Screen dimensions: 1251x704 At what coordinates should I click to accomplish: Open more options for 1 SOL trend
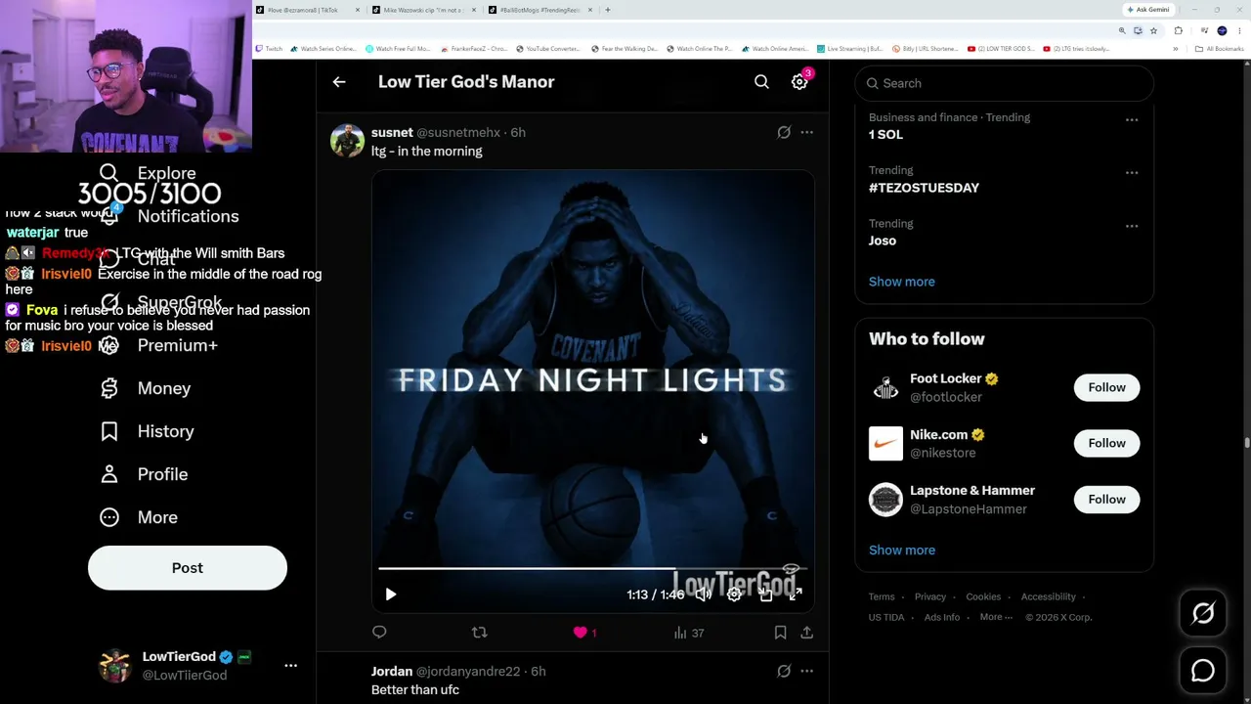click(1131, 120)
